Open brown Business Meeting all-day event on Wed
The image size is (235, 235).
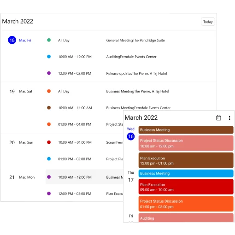(186, 130)
